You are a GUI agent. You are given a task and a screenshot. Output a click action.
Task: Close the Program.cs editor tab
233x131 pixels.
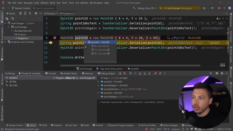(x=75, y=13)
